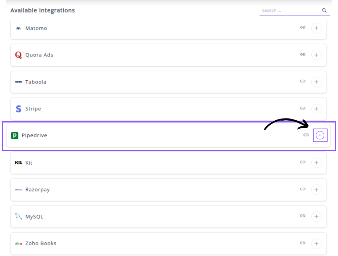
Task: Click the link icon beside Pipedrive
Action: (x=306, y=135)
